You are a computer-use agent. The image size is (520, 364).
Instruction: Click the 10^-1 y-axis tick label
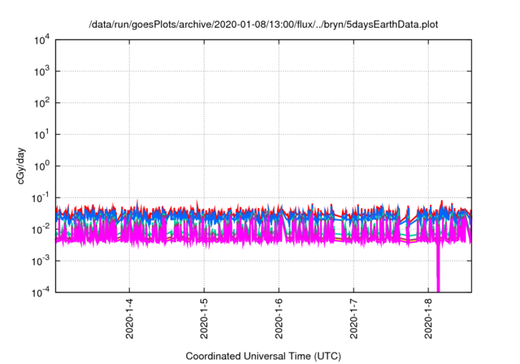click(x=41, y=197)
